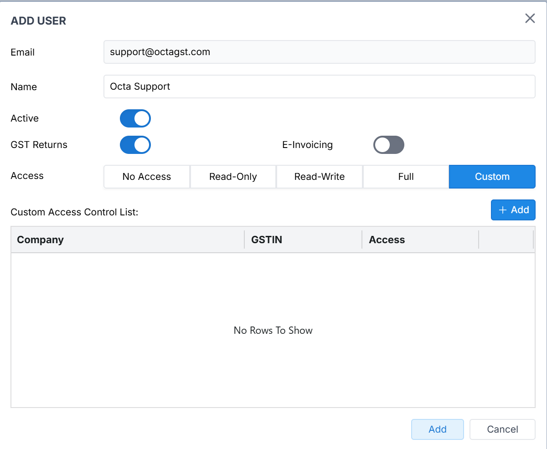Viewport: 547px width, 449px height.
Task: Click the column divider between Company and GSTIN
Action: [245, 240]
